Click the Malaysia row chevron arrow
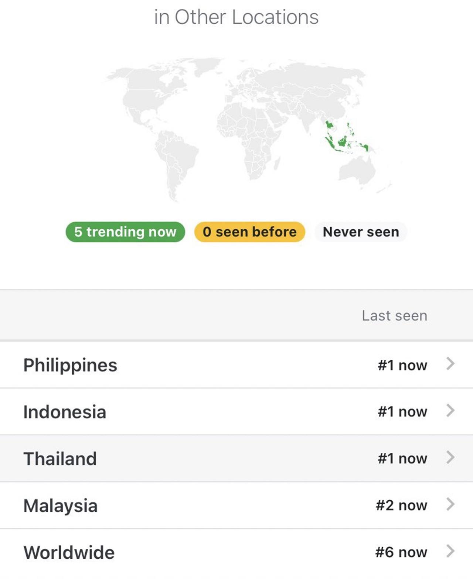The image size is (473, 579). (x=450, y=504)
